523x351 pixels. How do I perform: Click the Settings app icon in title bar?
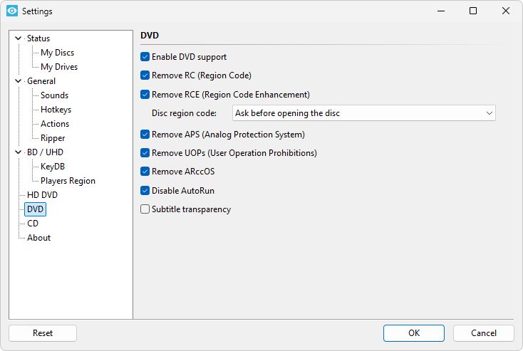[x=11, y=11]
